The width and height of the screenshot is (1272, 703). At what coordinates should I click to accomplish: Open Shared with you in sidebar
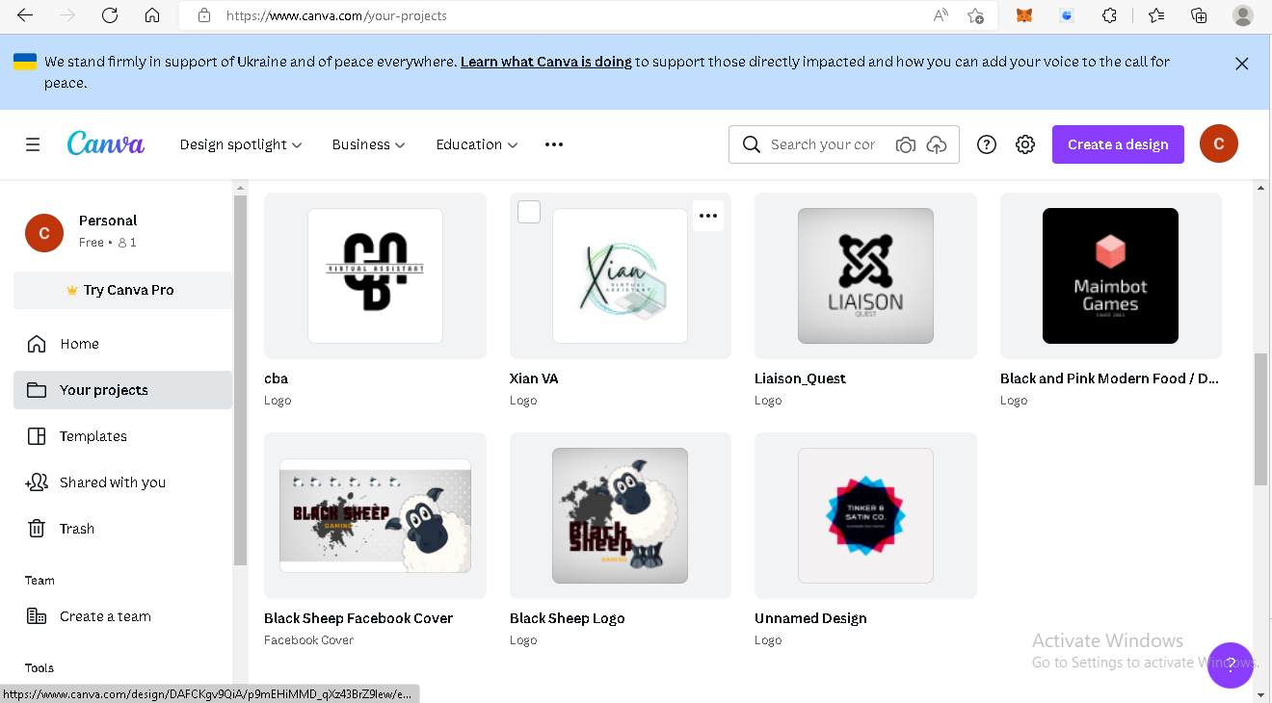pos(123,482)
